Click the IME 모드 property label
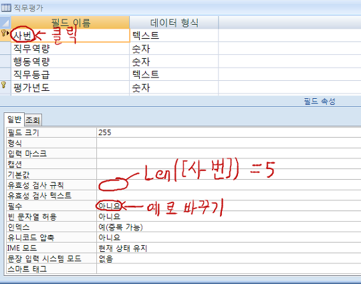This screenshot has height=284, width=361. pos(51,248)
